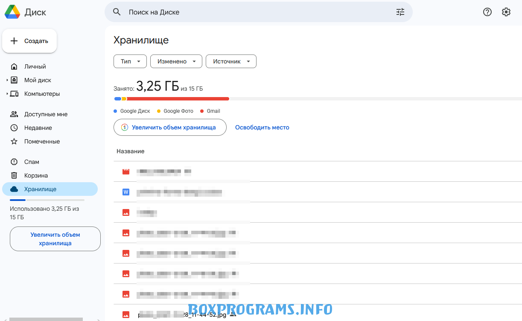Open Помеченные in the sidebar
Image resolution: width=522 pixels, height=321 pixels.
[42, 141]
